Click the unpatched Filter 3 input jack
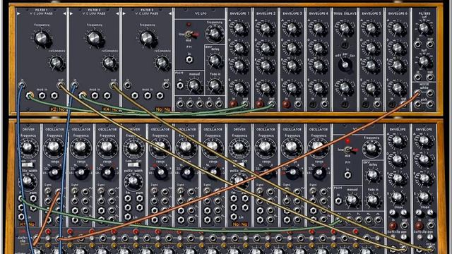The width and height of the screenshot is (452, 254). [127, 85]
